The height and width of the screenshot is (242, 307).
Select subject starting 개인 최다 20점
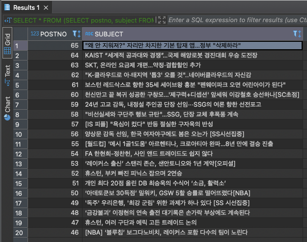193,183
